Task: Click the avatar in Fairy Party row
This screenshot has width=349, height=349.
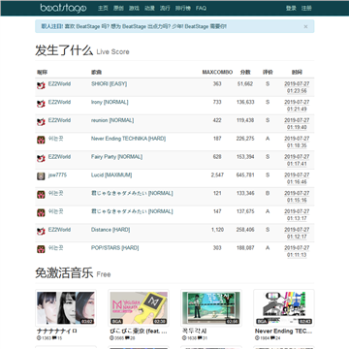Action: tap(41, 158)
